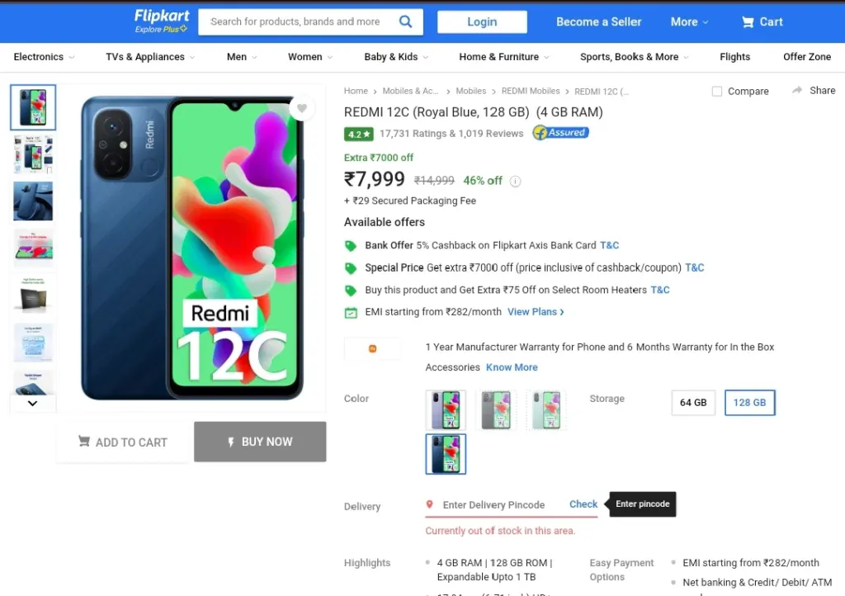Viewport: 845px width, 596px height.
Task: Open the More dropdown in header
Action: pyautogui.click(x=689, y=22)
